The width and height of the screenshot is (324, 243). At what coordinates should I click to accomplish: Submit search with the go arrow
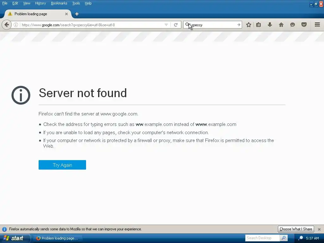(x=239, y=25)
